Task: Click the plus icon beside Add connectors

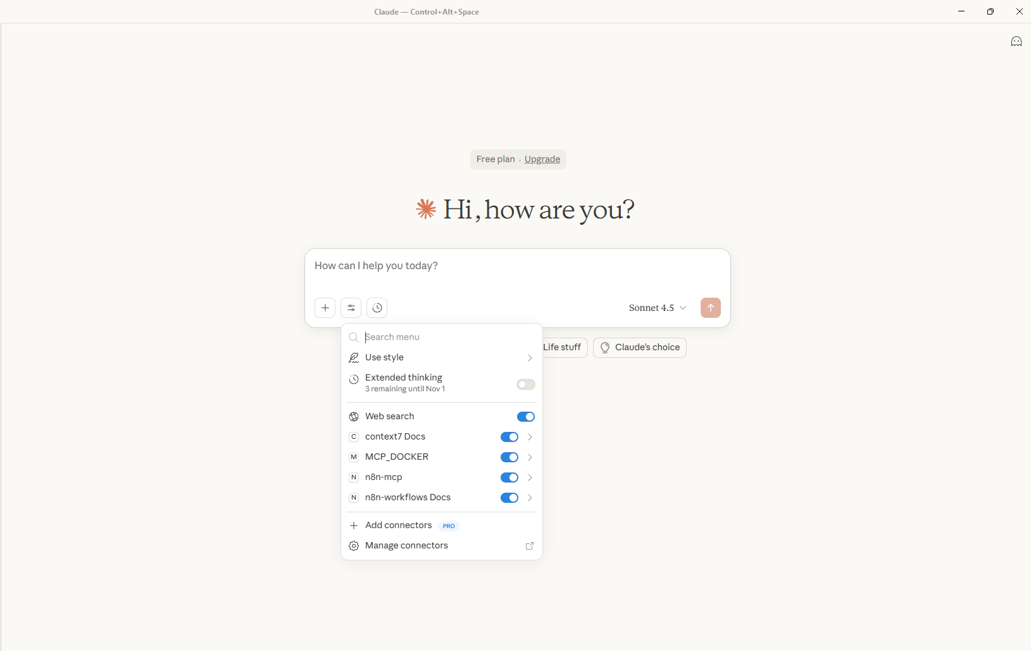Action: pyautogui.click(x=354, y=526)
